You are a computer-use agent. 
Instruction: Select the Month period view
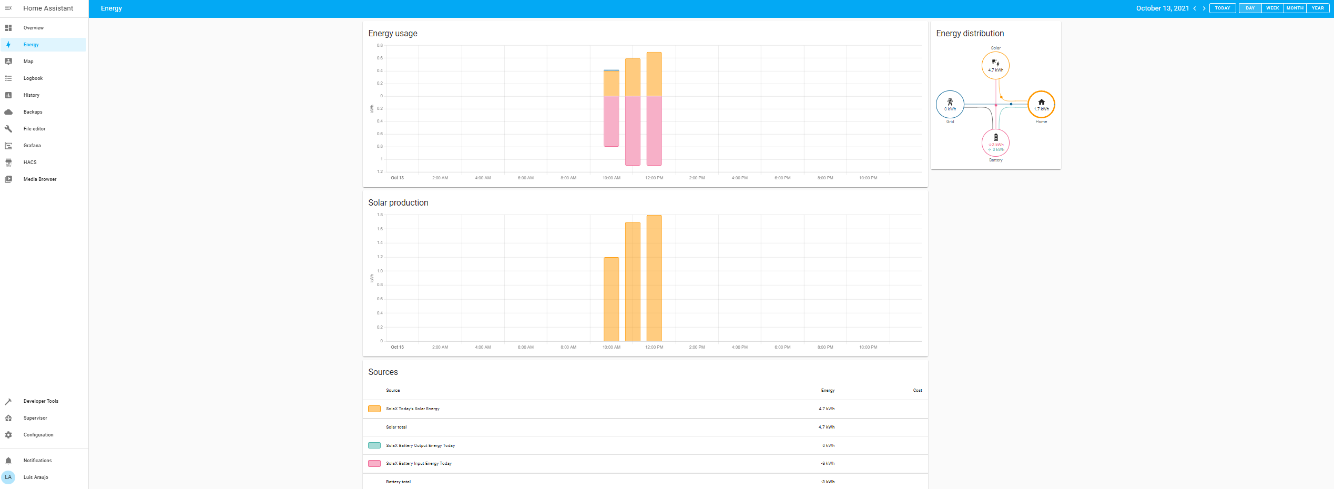[1295, 8]
